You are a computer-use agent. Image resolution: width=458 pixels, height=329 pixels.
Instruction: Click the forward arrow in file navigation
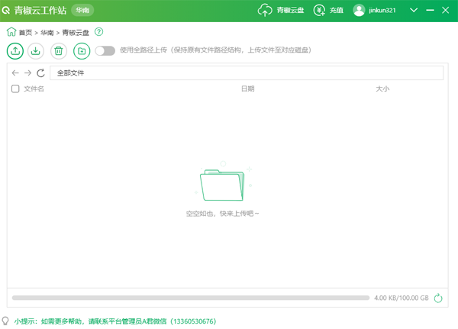point(28,73)
